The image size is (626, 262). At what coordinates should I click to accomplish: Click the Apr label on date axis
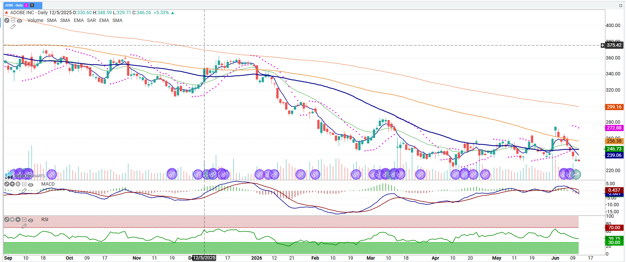435,258
